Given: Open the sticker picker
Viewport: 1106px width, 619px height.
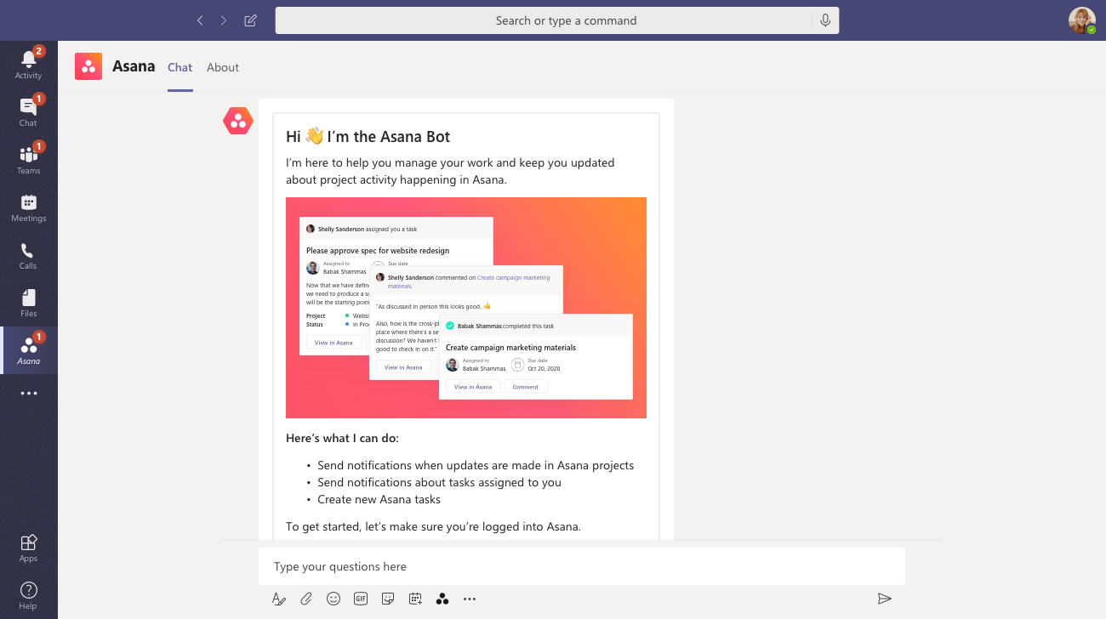Looking at the screenshot, I should (x=388, y=599).
